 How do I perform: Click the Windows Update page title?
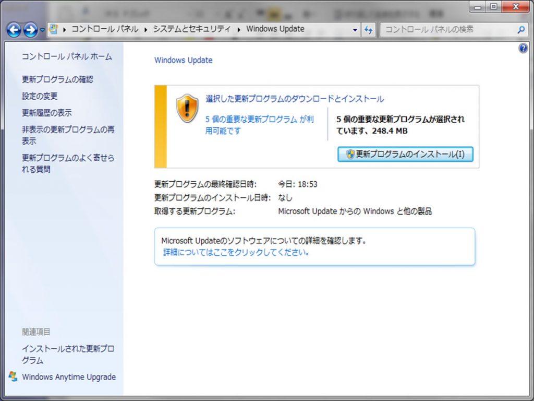coord(183,61)
